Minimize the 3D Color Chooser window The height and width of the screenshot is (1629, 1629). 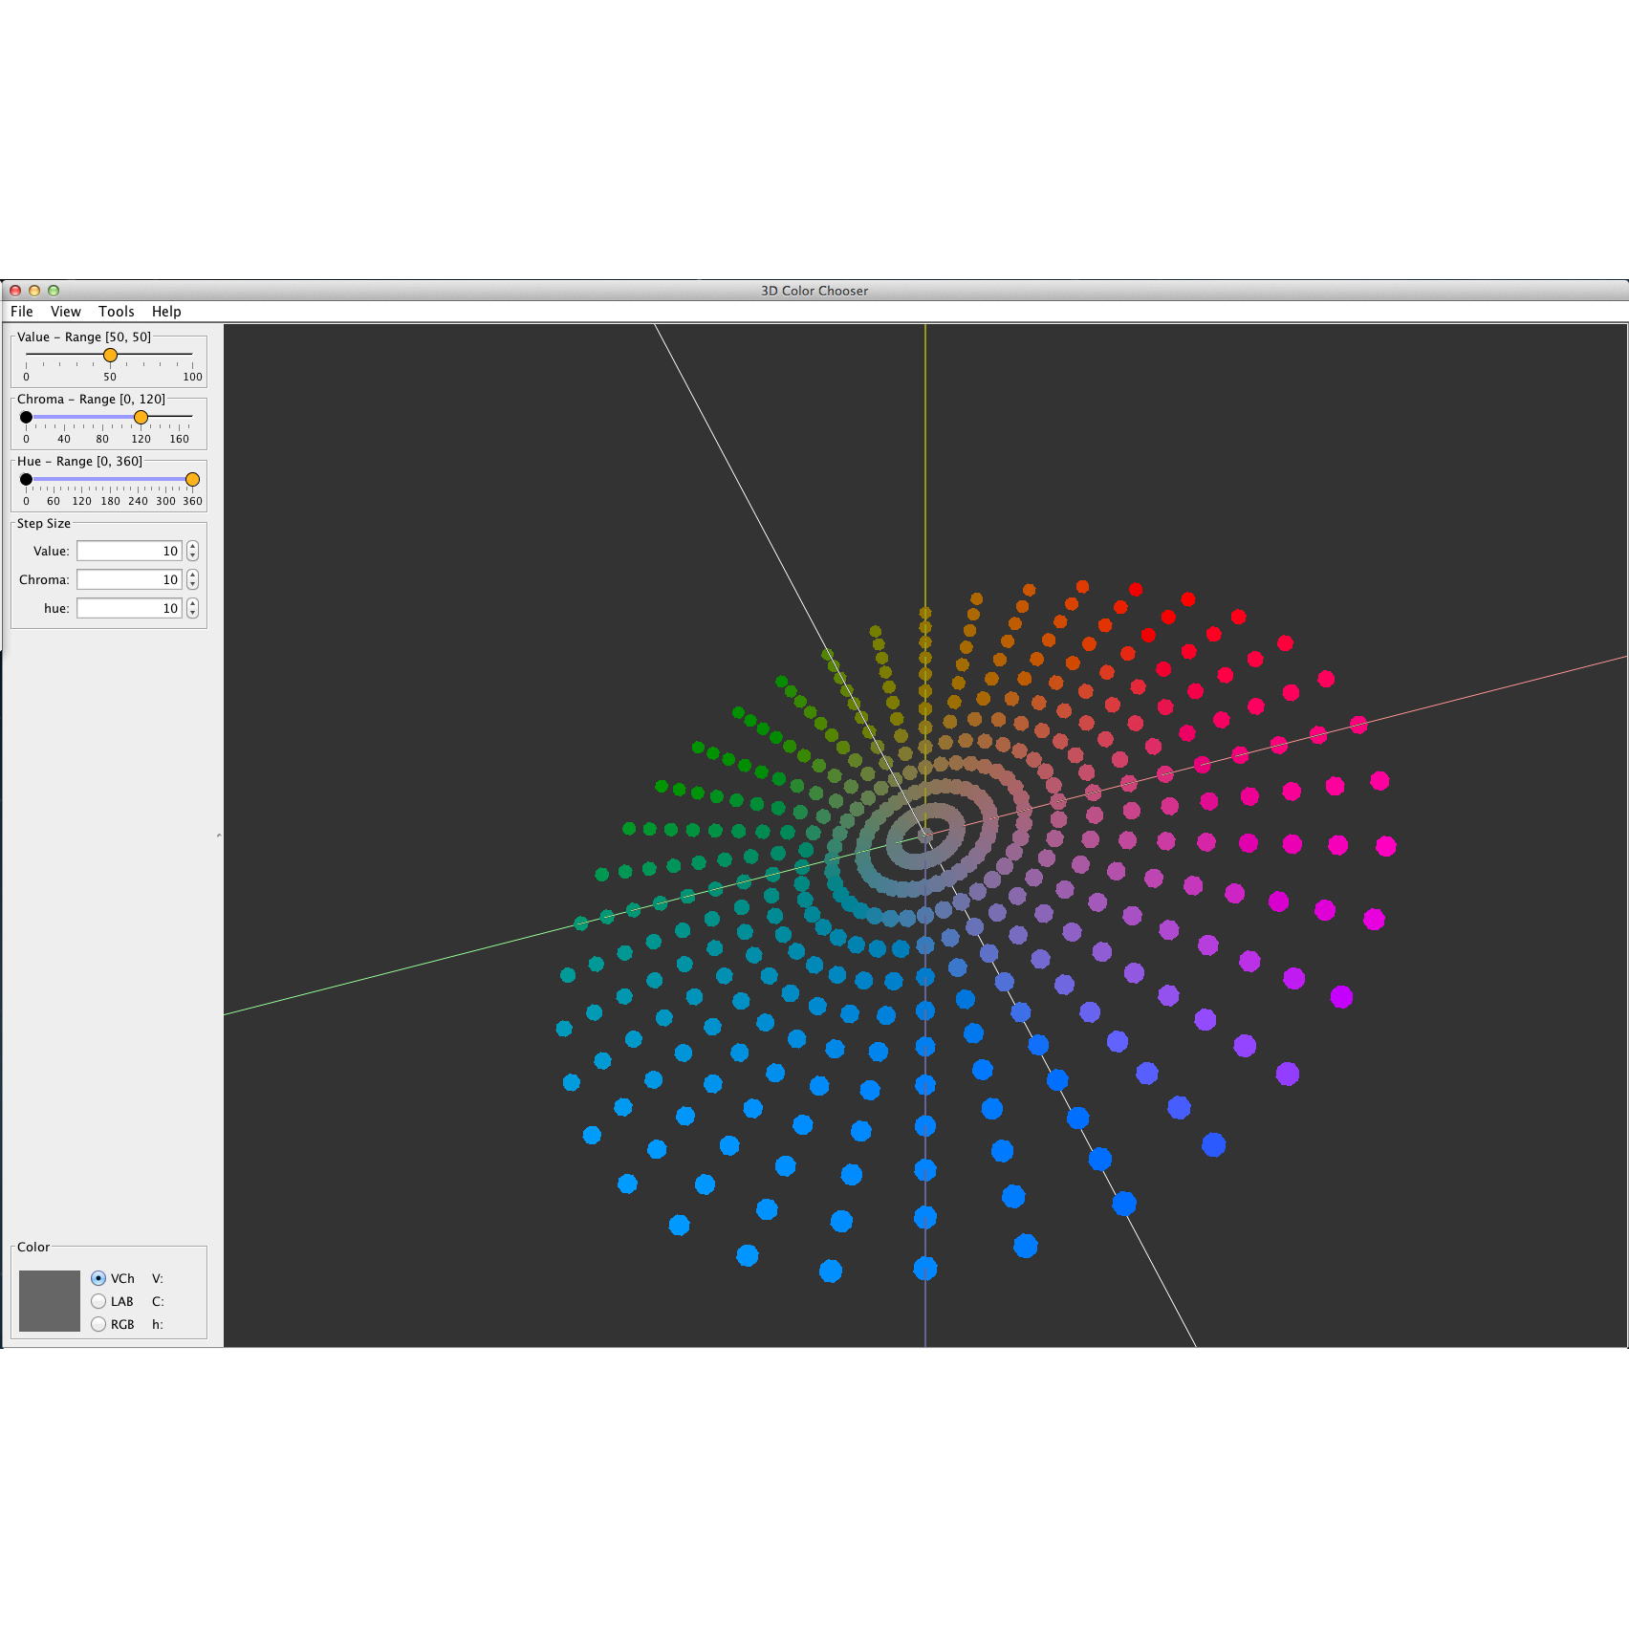pos(34,291)
